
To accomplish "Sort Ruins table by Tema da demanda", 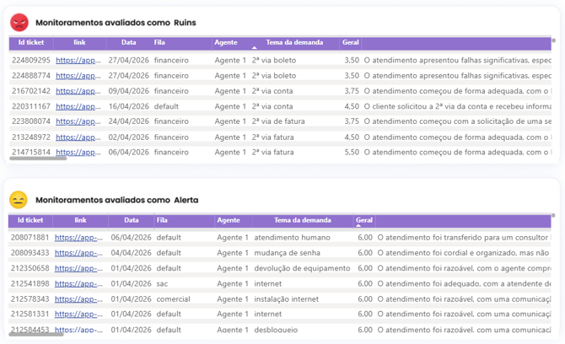I will pos(294,42).
